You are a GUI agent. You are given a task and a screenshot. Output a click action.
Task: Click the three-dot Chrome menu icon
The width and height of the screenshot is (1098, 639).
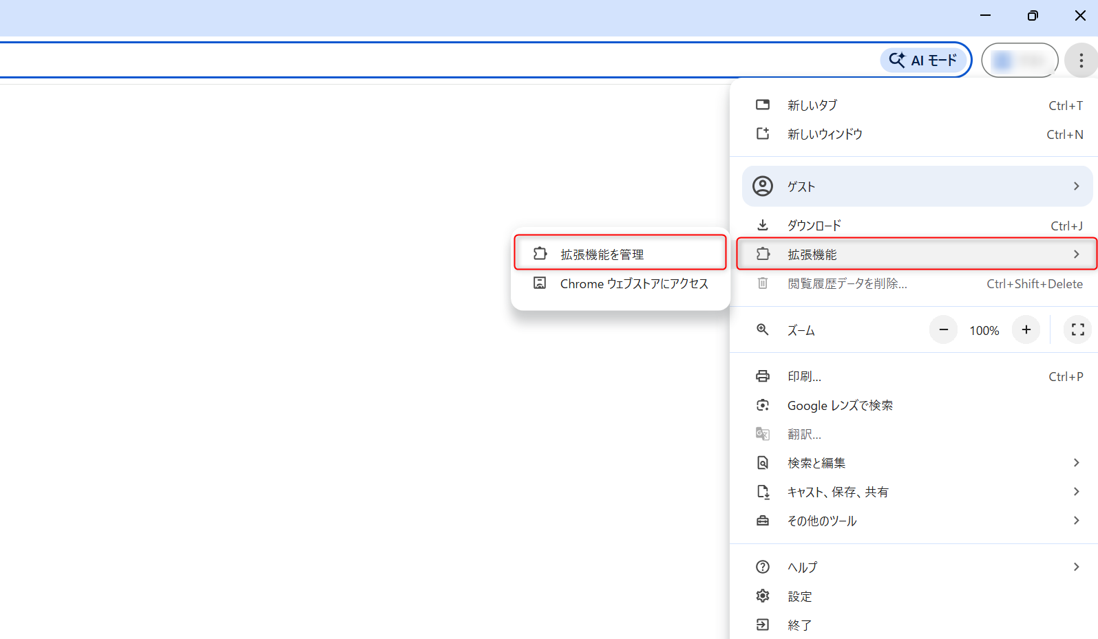tap(1081, 61)
